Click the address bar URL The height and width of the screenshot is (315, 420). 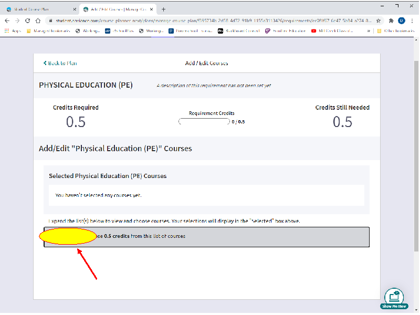(x=214, y=20)
